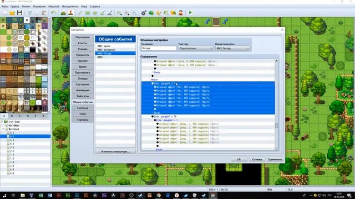Click the contents scrollbar down arrow
355x199 pixels.
tap(276, 149)
